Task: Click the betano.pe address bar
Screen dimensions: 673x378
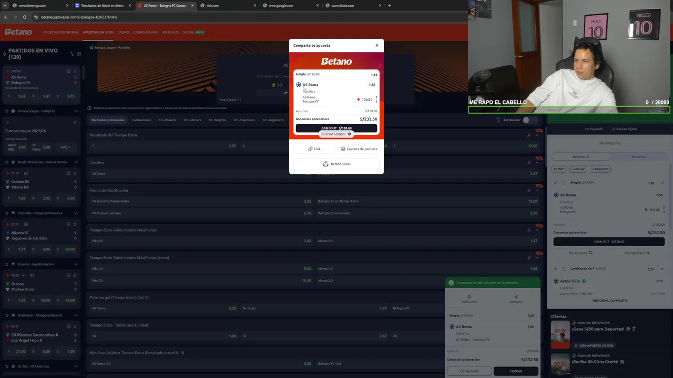Action: click(247, 17)
